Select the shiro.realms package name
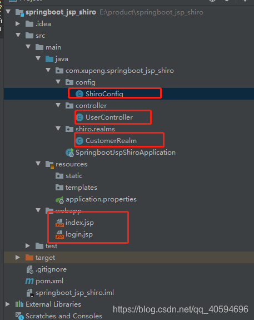Viewport: 254px width, 320px height. [95, 129]
